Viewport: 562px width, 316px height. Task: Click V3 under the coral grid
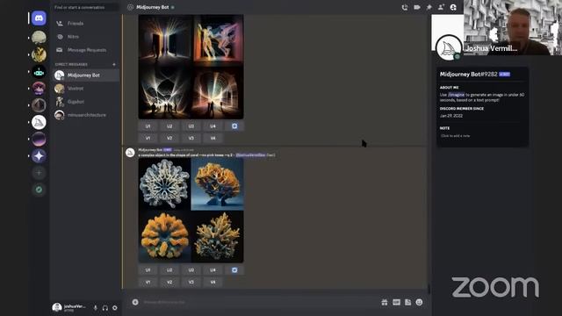[191, 282]
